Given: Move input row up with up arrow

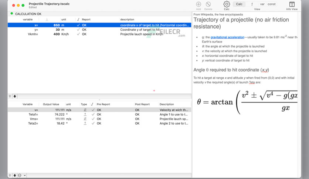Looking at the screenshot, I should tap(10, 96).
